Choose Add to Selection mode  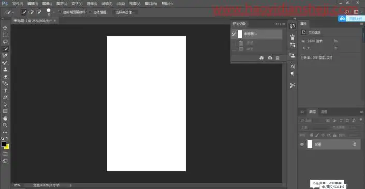point(31,12)
